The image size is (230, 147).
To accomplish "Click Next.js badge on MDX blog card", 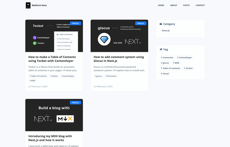I will [75, 102].
